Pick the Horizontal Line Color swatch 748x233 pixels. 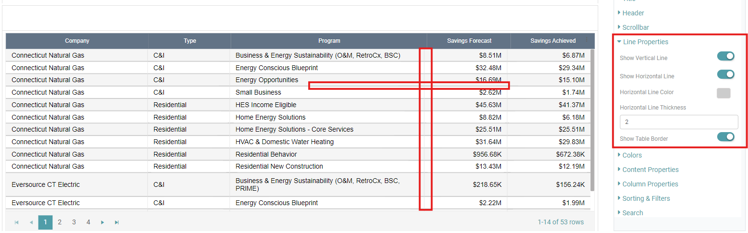click(723, 93)
